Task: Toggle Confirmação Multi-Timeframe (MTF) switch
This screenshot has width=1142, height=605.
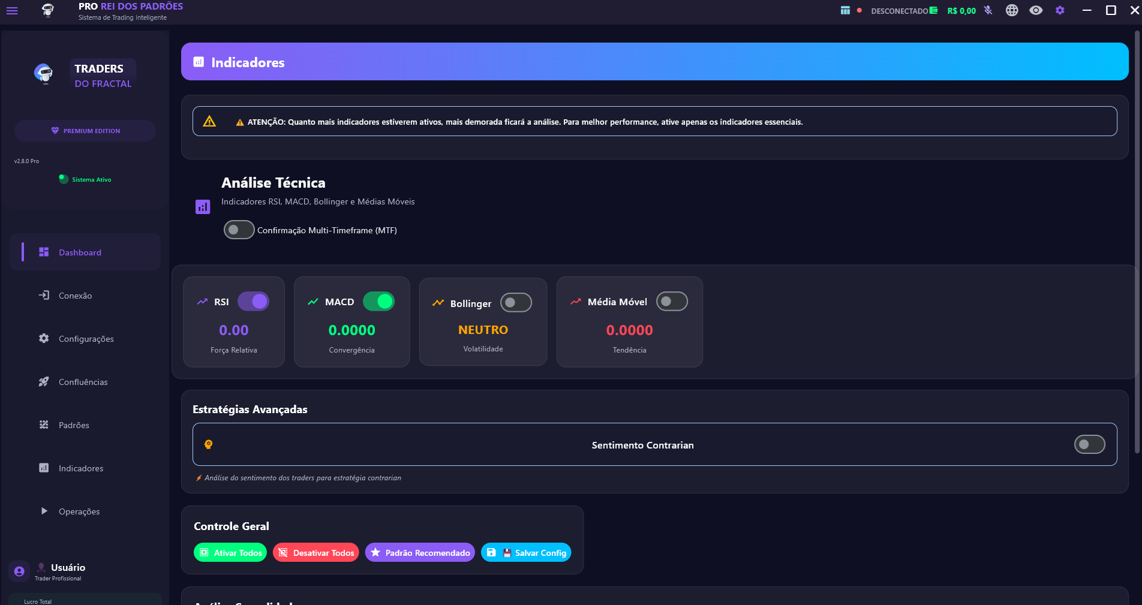Action: [x=239, y=230]
